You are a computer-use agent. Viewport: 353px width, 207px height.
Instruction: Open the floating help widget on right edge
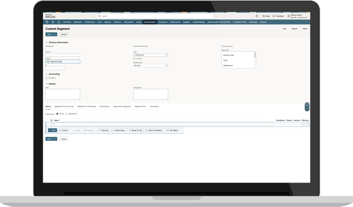307,106
